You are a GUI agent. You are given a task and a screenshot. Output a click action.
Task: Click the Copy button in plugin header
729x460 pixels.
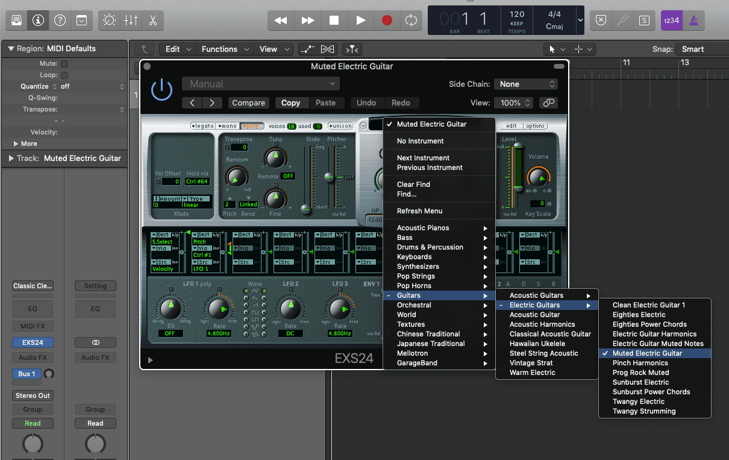[x=290, y=102]
